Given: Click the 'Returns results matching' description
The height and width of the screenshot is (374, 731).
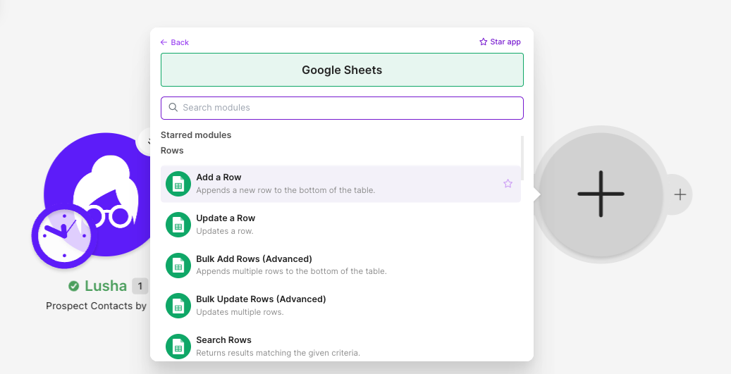Looking at the screenshot, I should (278, 353).
